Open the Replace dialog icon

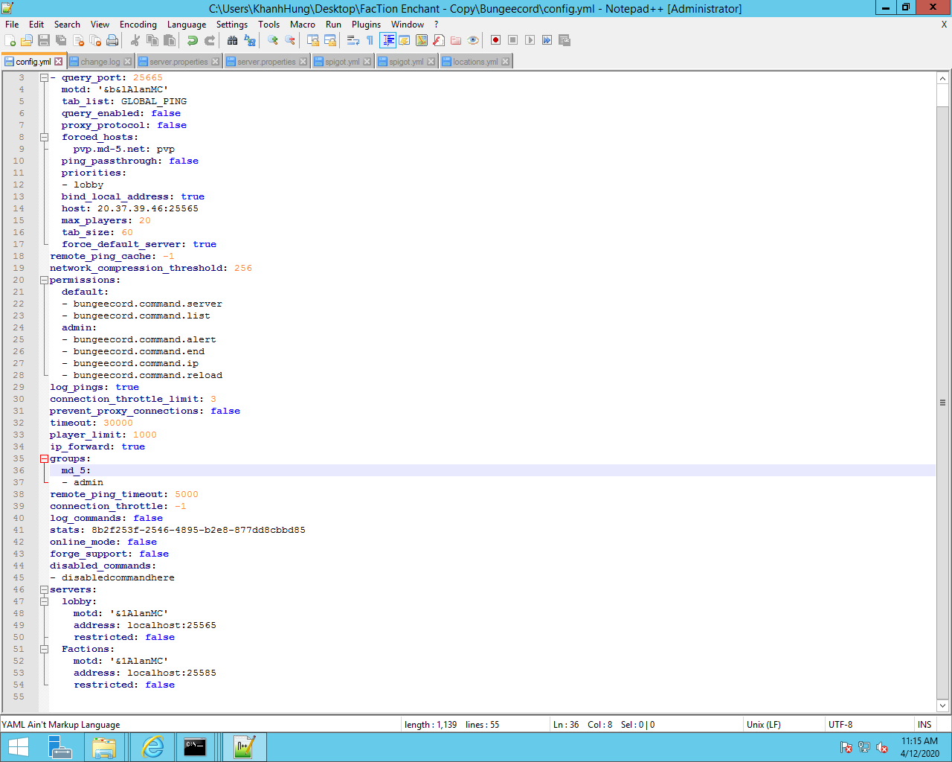coord(250,40)
